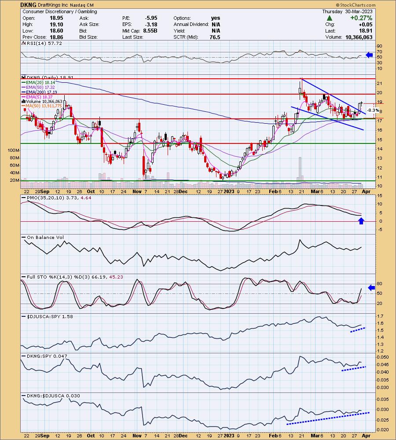Viewport: 396px width, 440px height.
Task: Click the Yield label
Action: 179,31
